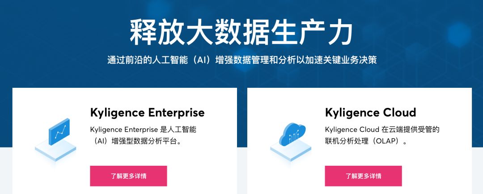Click 了解更多详情 button under Kyligence Cloud
This screenshot has height=194, width=483.
(x=363, y=176)
